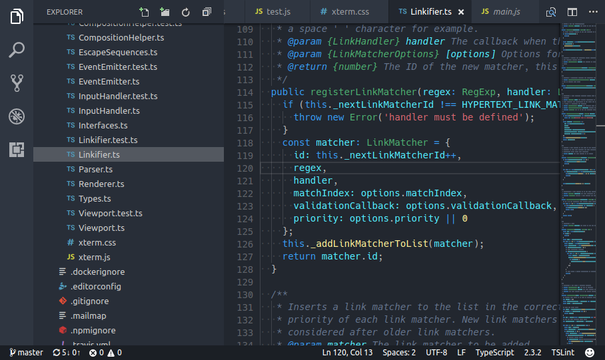The image size is (605, 360).
Task: Click the Ln 120, Col 13 status item
Action: click(347, 352)
